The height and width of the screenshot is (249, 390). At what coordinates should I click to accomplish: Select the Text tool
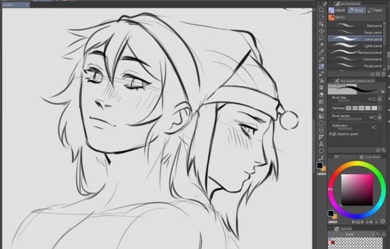[x=321, y=144]
